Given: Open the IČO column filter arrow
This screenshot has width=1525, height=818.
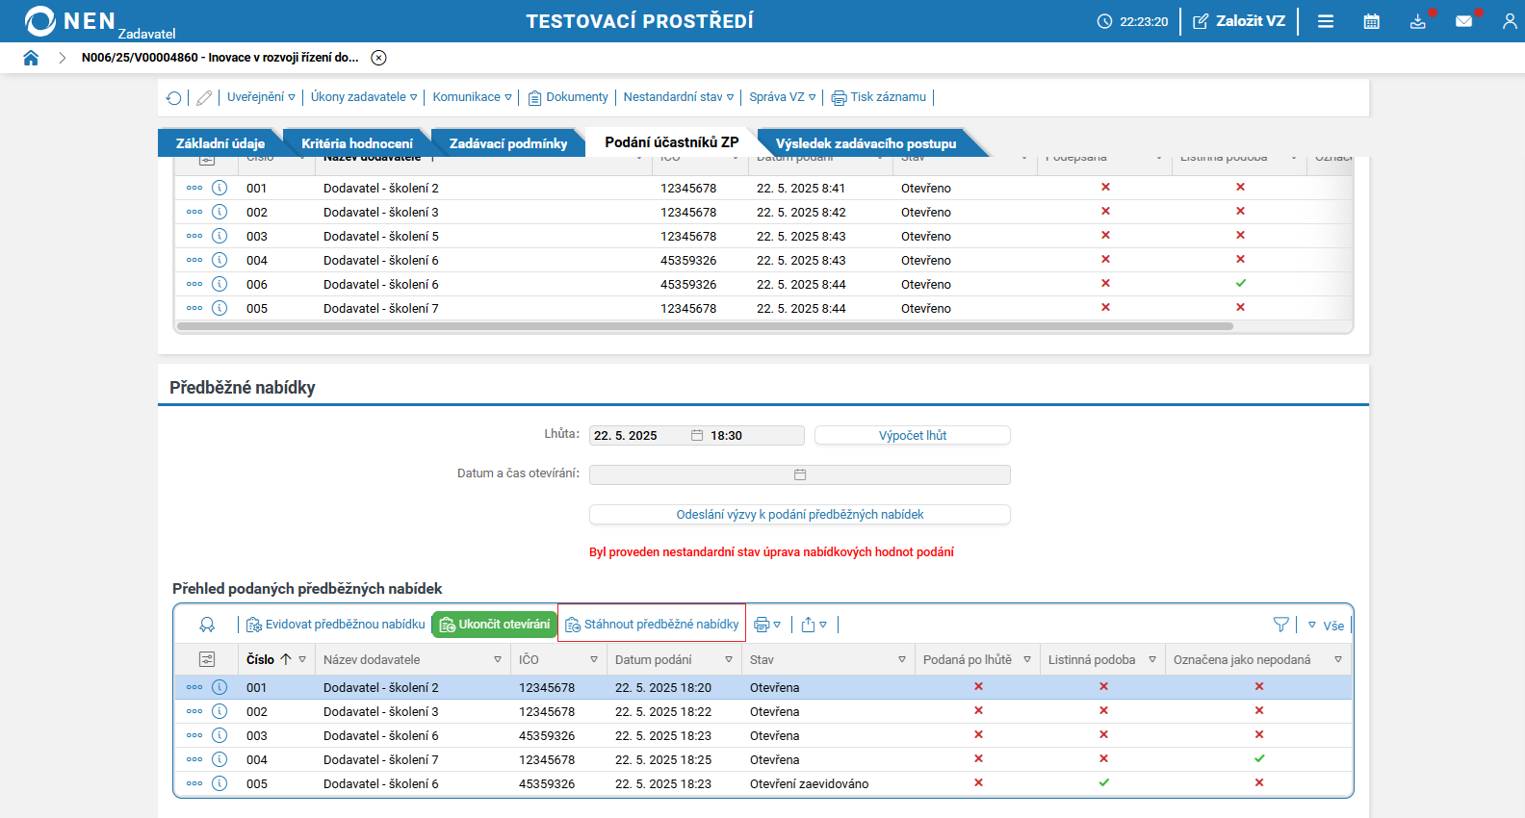Looking at the screenshot, I should coord(594,659).
